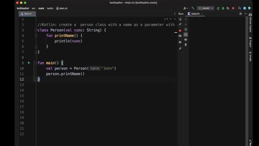Open Run panel settings gear

[x=240, y=14]
